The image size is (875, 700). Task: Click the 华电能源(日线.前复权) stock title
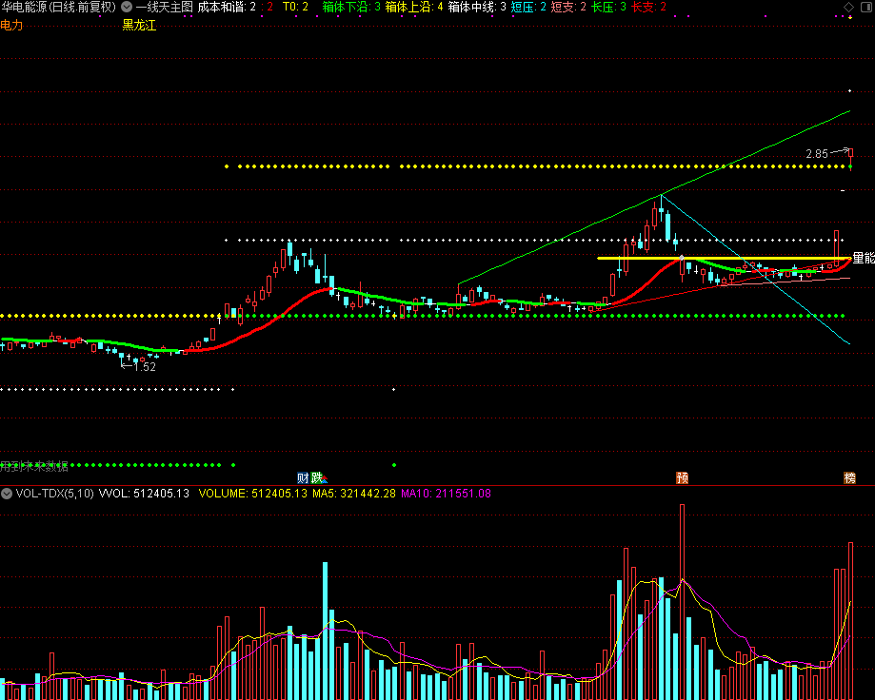click(x=59, y=7)
